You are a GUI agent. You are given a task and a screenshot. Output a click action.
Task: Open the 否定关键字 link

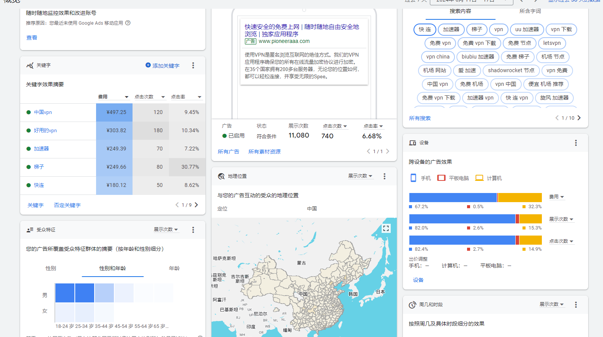pos(67,205)
